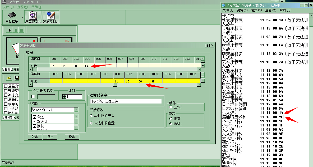Click the pause logging button

click(x=16, y=30)
